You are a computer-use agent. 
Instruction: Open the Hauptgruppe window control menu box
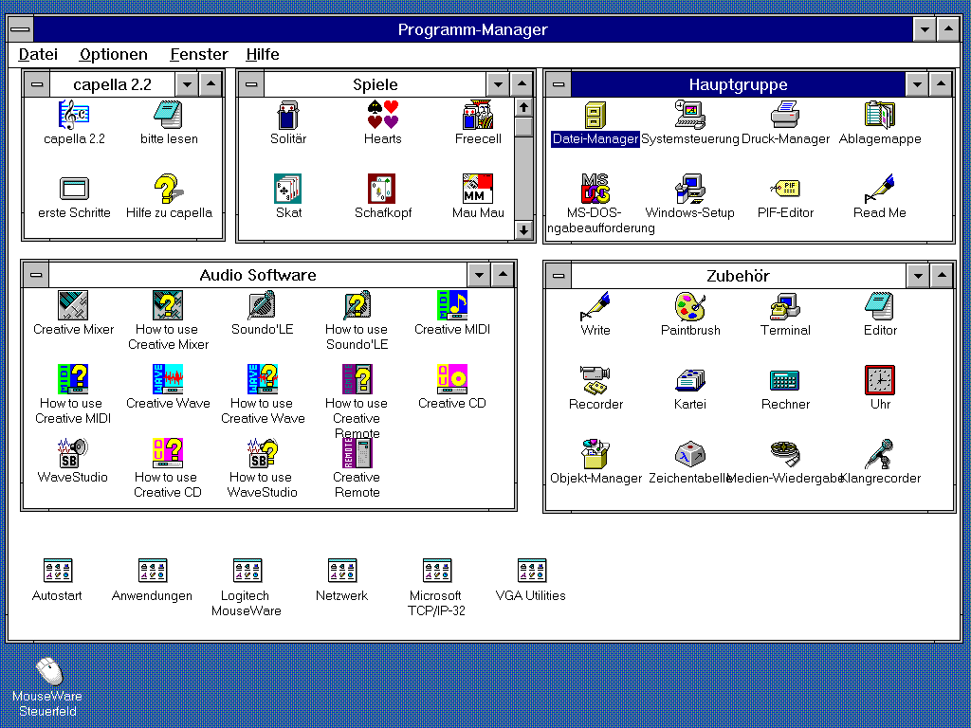point(559,85)
